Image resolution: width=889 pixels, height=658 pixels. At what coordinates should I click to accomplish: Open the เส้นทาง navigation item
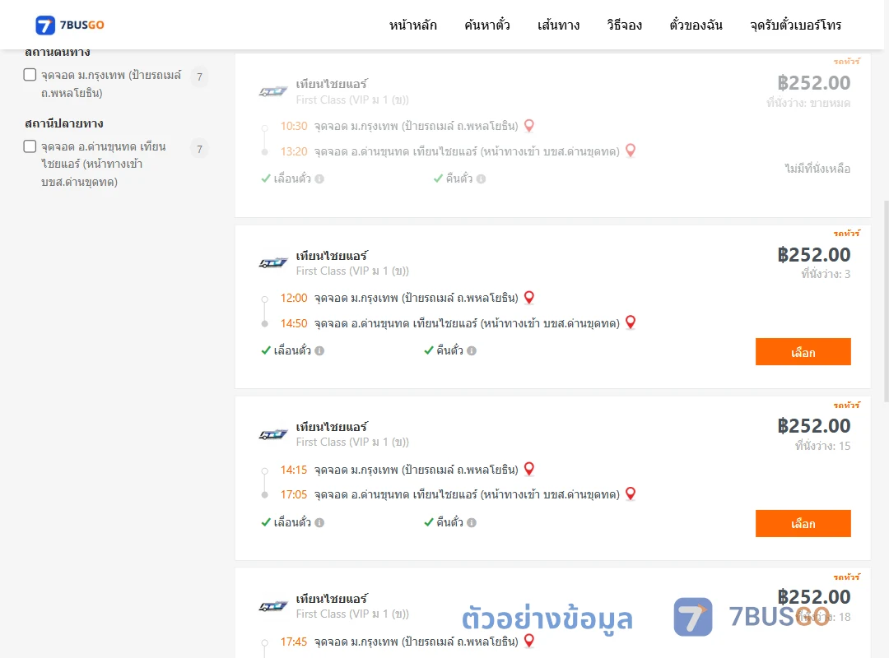tap(558, 25)
